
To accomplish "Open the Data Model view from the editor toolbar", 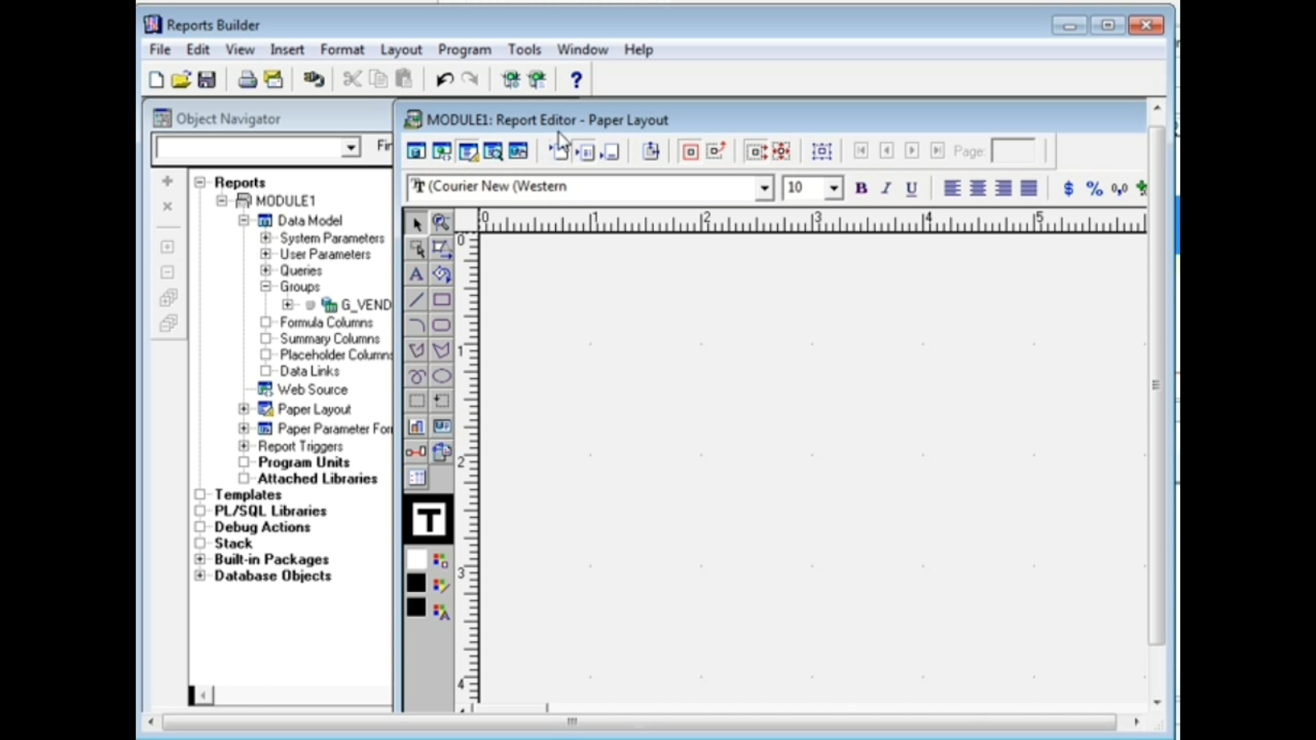I will tap(416, 151).
